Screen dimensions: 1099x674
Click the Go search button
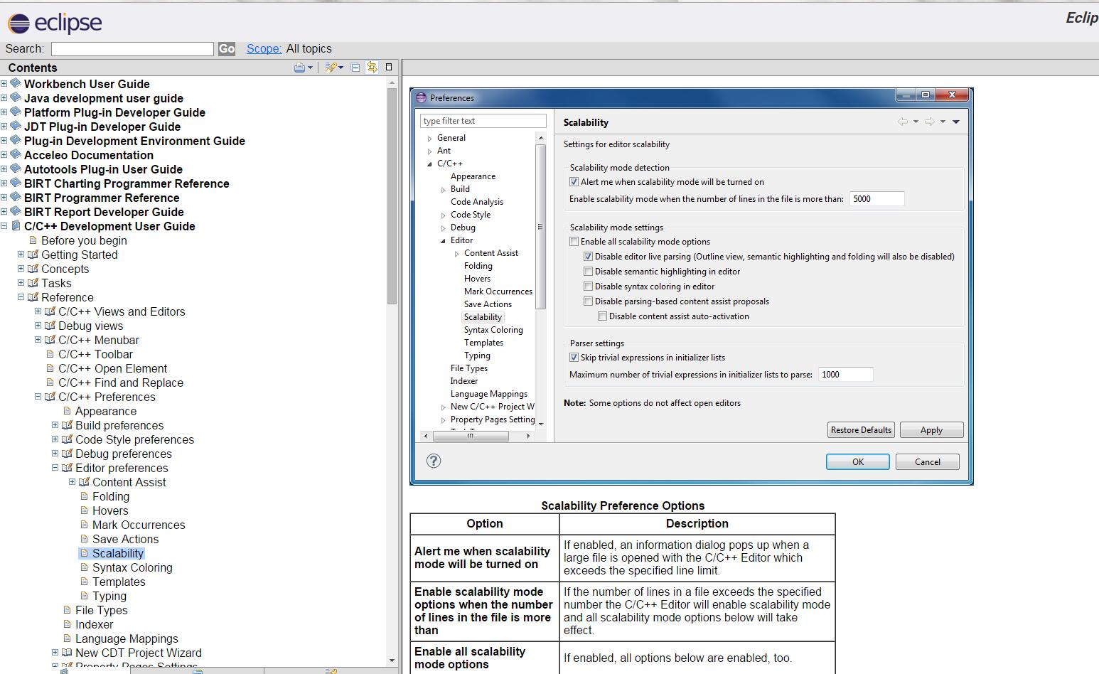[x=227, y=48]
